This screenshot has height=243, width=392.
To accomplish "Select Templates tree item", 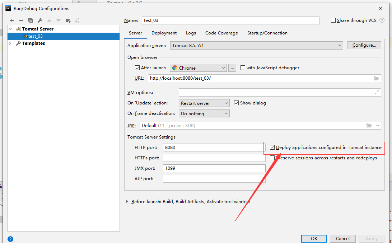I will click(x=33, y=43).
